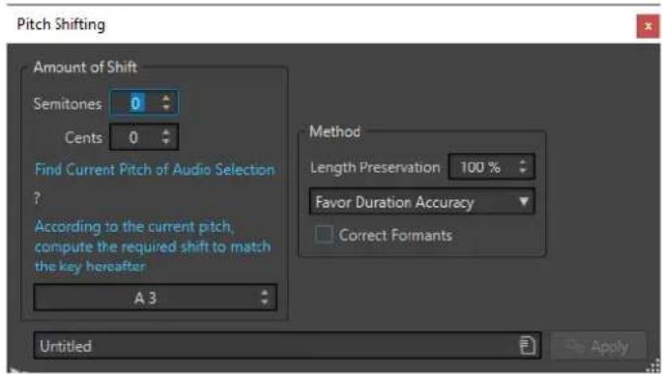This screenshot has height=374, width=662.
Task: Increase Length Preservation percentage with the up arrow
Action: point(523,161)
